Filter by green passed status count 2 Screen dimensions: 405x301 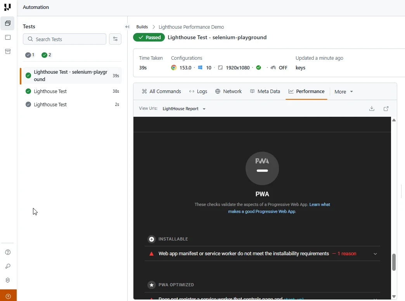[47, 55]
